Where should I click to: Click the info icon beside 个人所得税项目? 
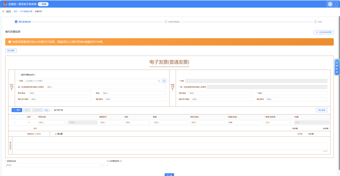[121, 161]
